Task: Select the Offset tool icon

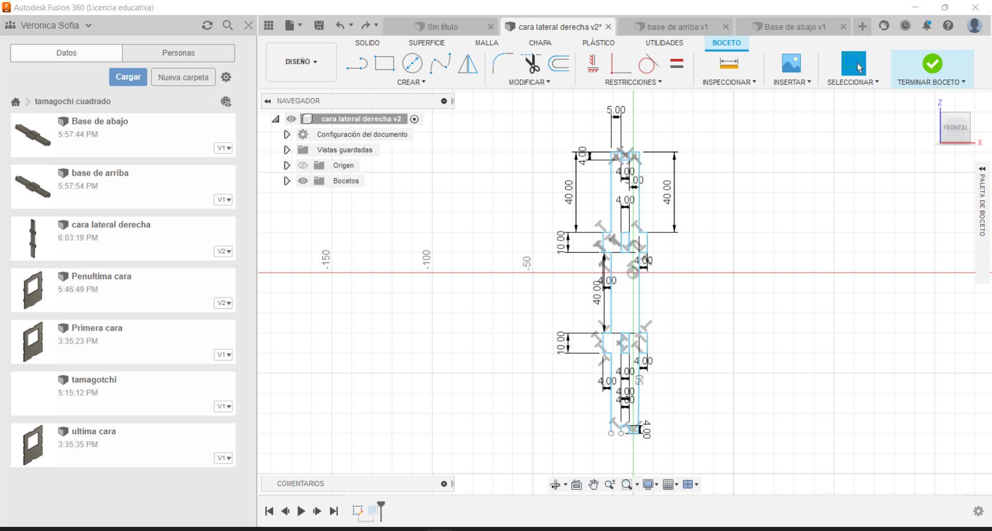Action: pyautogui.click(x=559, y=64)
